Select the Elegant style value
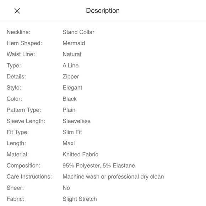This screenshot has height=206, width=206. (72, 88)
